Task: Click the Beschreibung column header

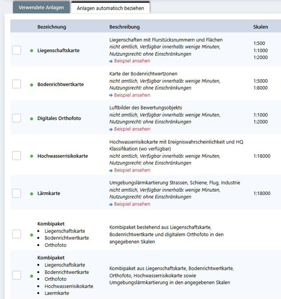Action: (x=125, y=27)
